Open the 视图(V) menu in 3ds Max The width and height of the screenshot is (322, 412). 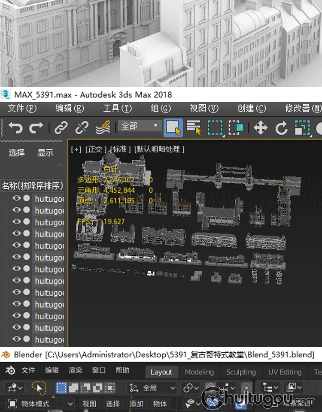click(204, 108)
